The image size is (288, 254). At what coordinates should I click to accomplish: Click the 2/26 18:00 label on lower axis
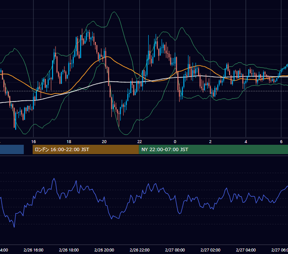(69, 250)
